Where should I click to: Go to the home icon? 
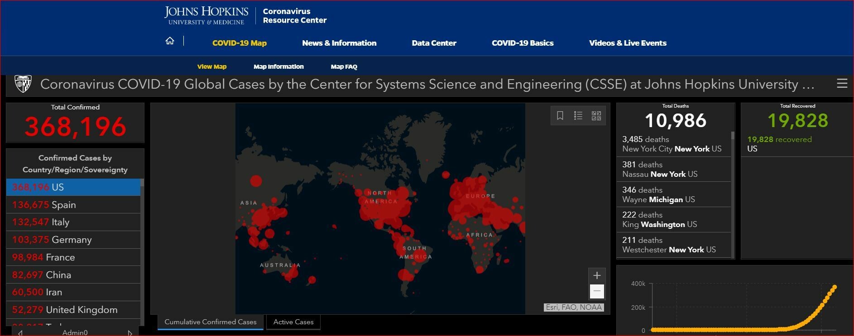(170, 41)
